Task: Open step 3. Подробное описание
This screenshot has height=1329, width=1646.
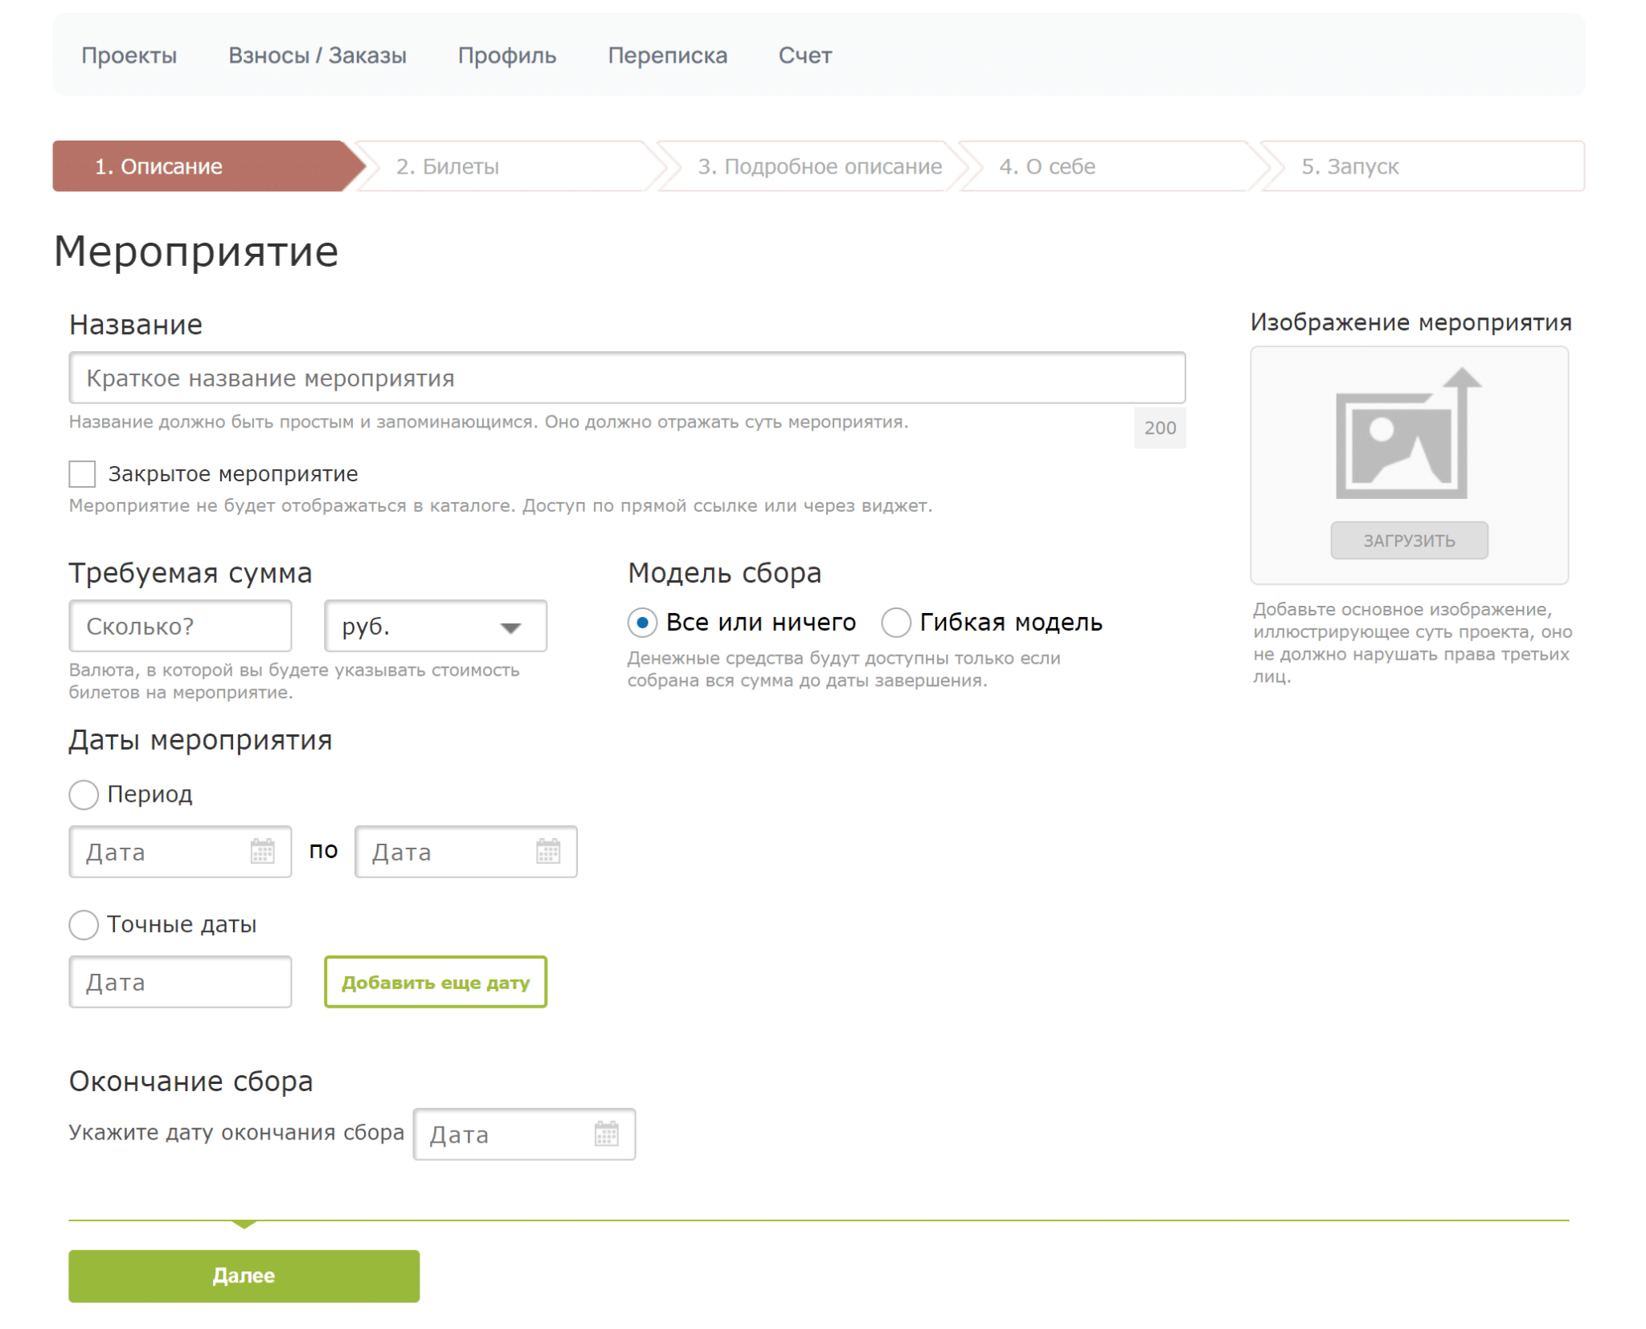Action: coord(819,166)
